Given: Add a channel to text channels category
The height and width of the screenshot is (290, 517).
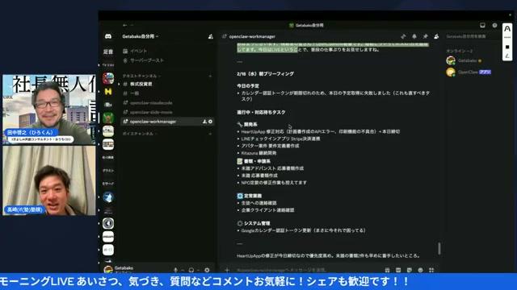Looking at the screenshot, I should click(x=210, y=76).
